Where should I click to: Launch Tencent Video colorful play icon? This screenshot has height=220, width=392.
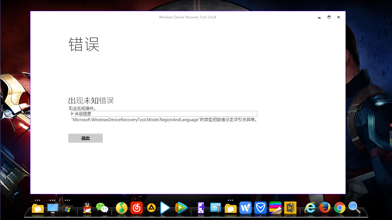pyautogui.click(x=181, y=208)
